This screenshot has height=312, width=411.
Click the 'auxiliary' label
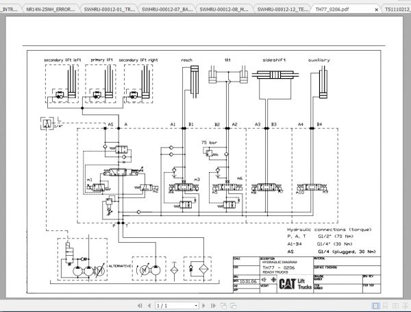click(319, 60)
